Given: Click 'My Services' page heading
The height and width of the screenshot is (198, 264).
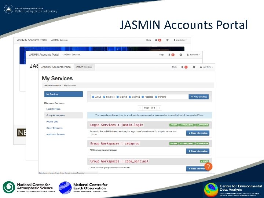Looking at the screenshot, I should 57,78.
